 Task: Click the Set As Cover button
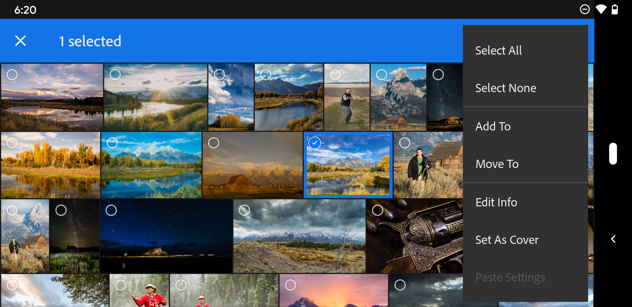click(508, 239)
